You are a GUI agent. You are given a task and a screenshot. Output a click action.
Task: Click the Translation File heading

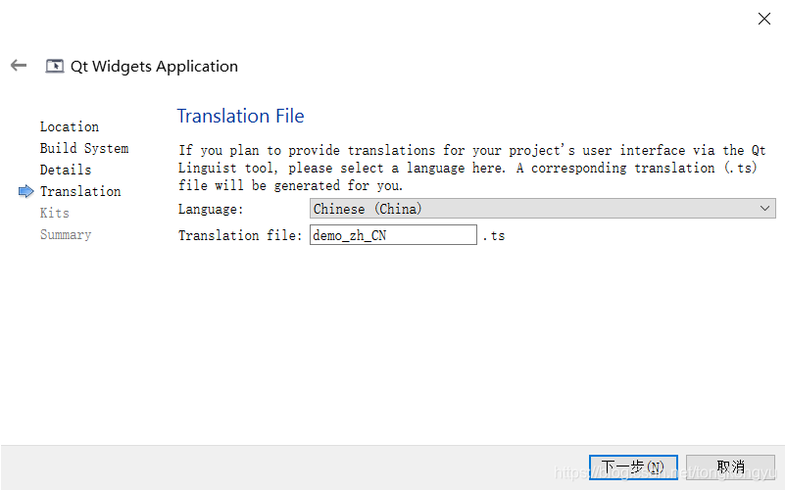click(241, 116)
